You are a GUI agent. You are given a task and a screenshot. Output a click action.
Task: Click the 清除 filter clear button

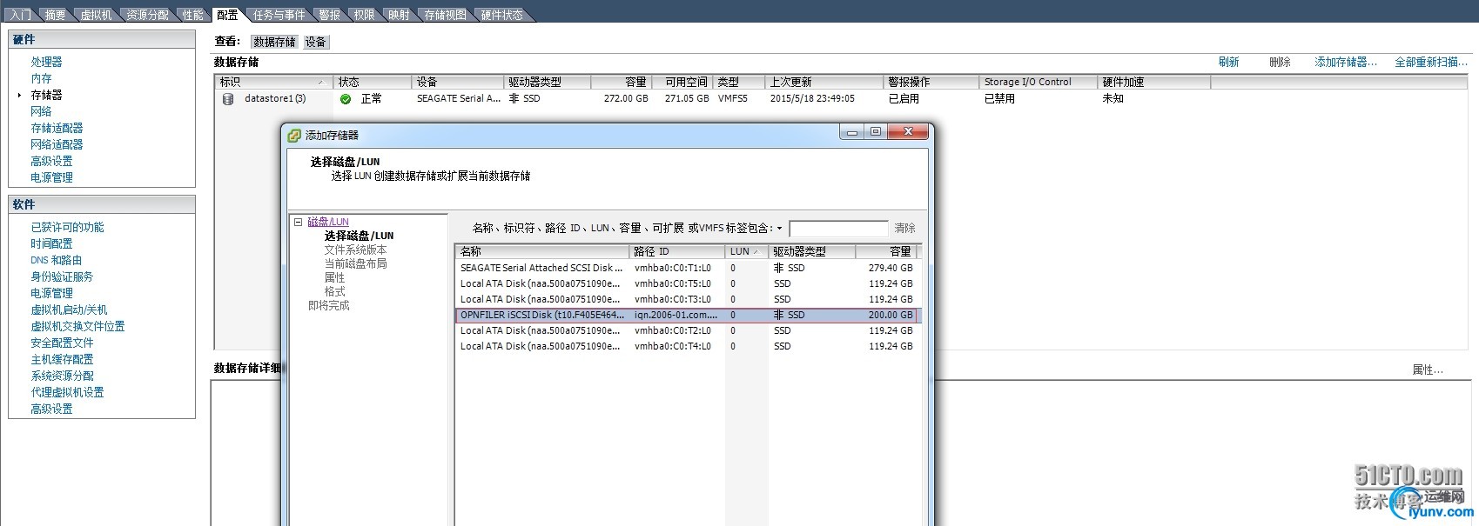[904, 229]
